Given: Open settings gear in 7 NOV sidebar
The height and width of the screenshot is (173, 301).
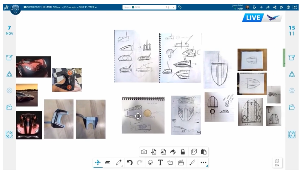Looking at the screenshot, I should (9, 90).
